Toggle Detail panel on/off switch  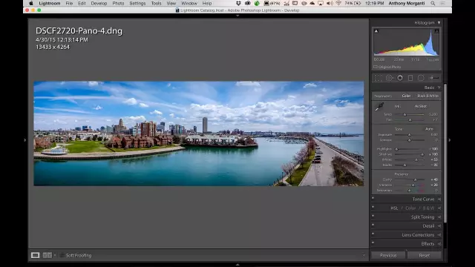click(x=373, y=225)
